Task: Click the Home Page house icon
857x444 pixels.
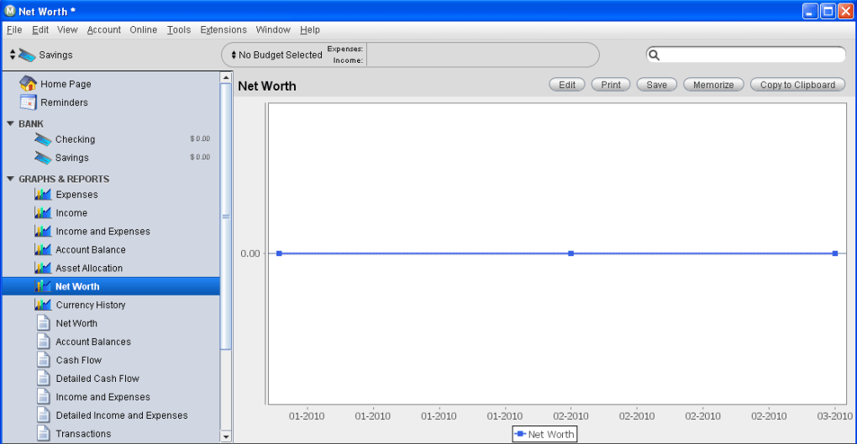Action: 28,84
